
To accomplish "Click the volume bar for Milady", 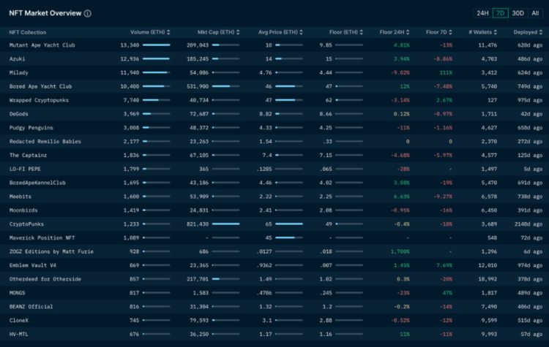I will pyautogui.click(x=155, y=72).
